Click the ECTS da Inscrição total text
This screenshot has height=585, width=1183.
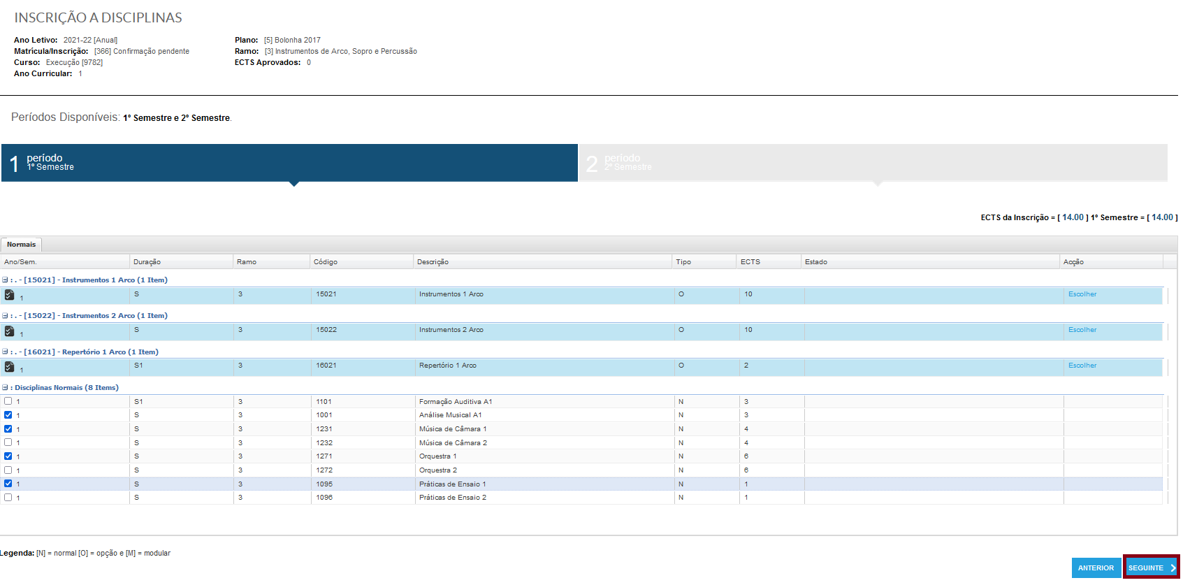1034,218
